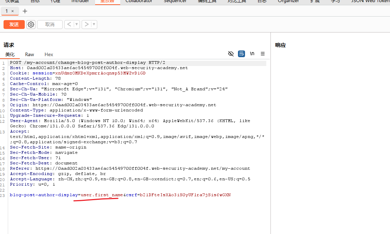Screen dimensions: 390x234
Task: Open the Sequencer tab in top bar
Action: click(x=175, y=1)
